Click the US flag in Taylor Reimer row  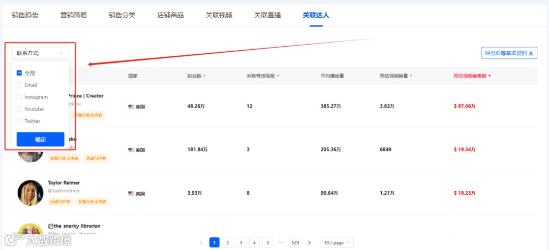click(x=131, y=193)
